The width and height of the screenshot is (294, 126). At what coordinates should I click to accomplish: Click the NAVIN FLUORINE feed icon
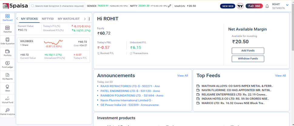(198, 90)
